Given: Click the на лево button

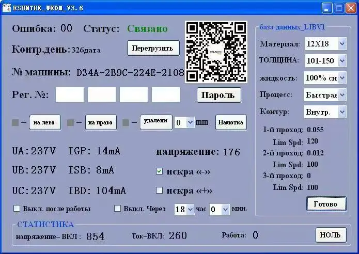Looking at the screenshot, I should tap(45, 122).
